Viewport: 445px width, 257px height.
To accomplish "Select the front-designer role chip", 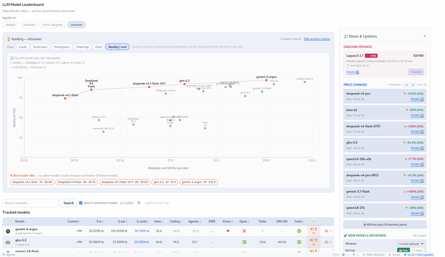I will (53, 25).
